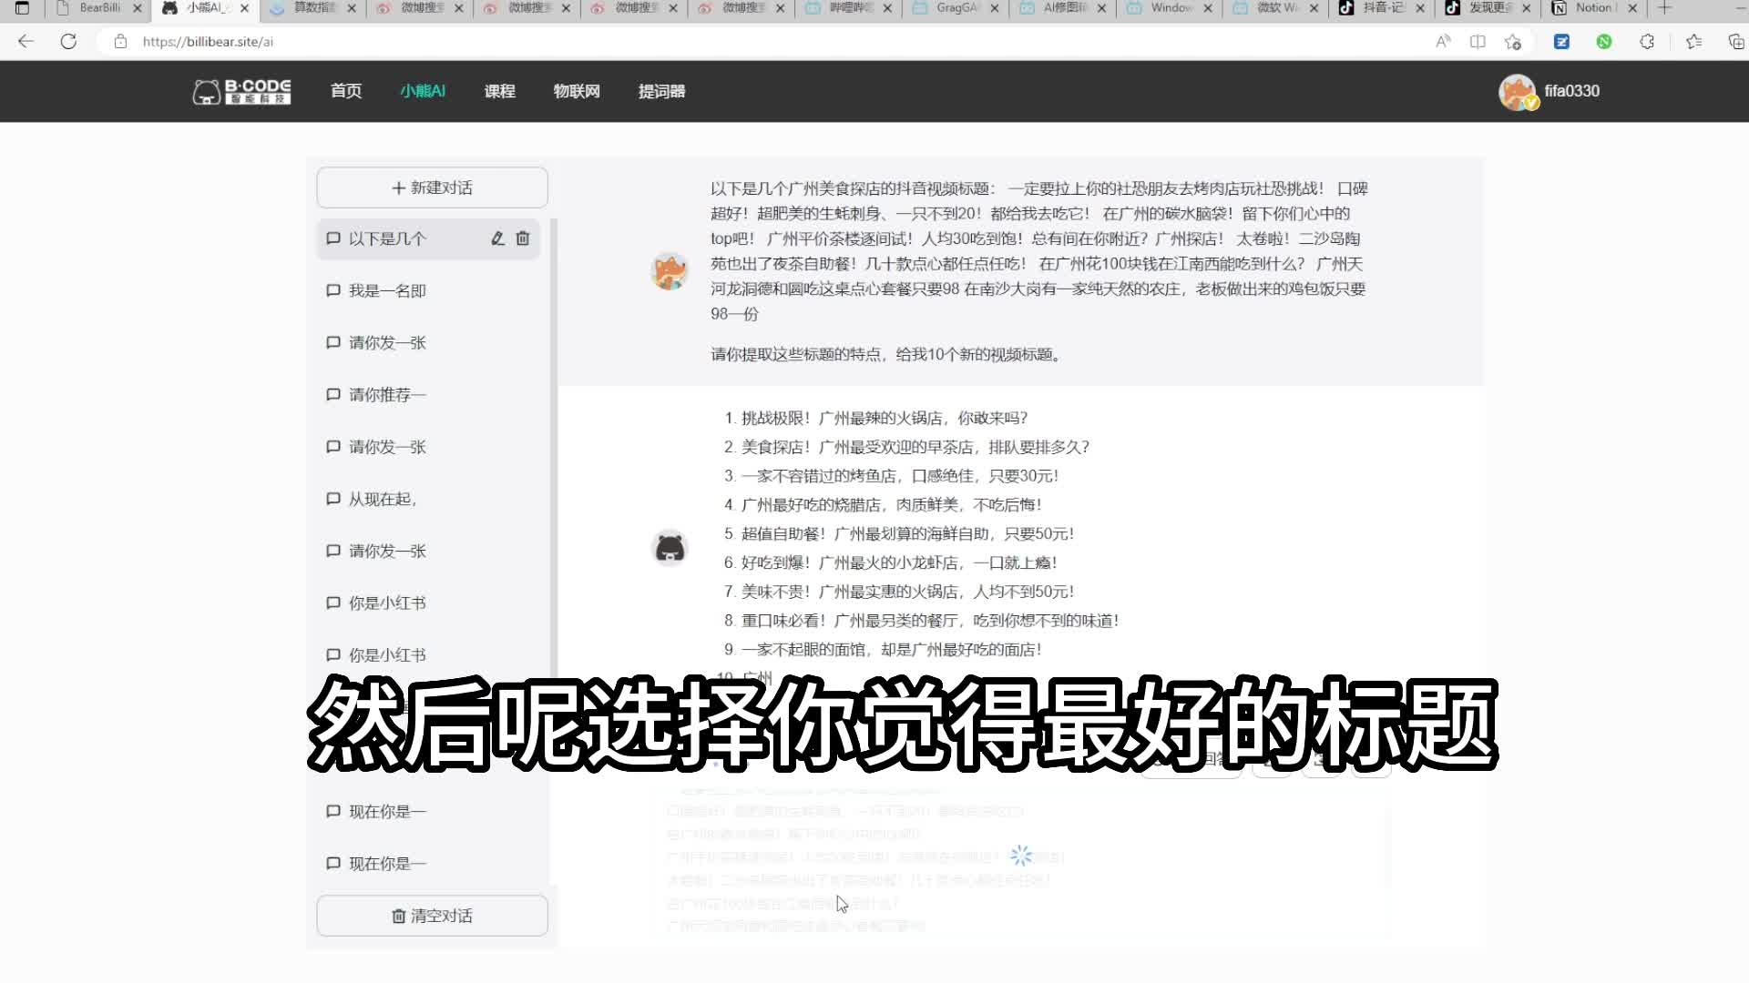
Task: Open 提词器 navigation item
Action: (661, 91)
